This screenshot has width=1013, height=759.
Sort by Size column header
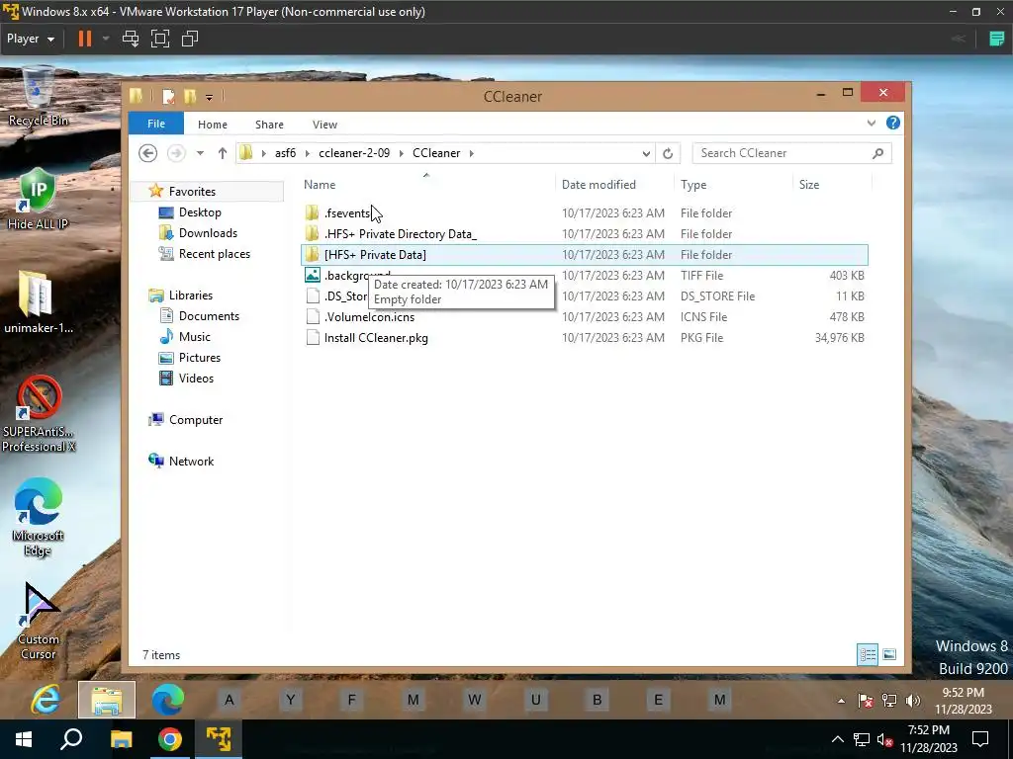coord(831,185)
